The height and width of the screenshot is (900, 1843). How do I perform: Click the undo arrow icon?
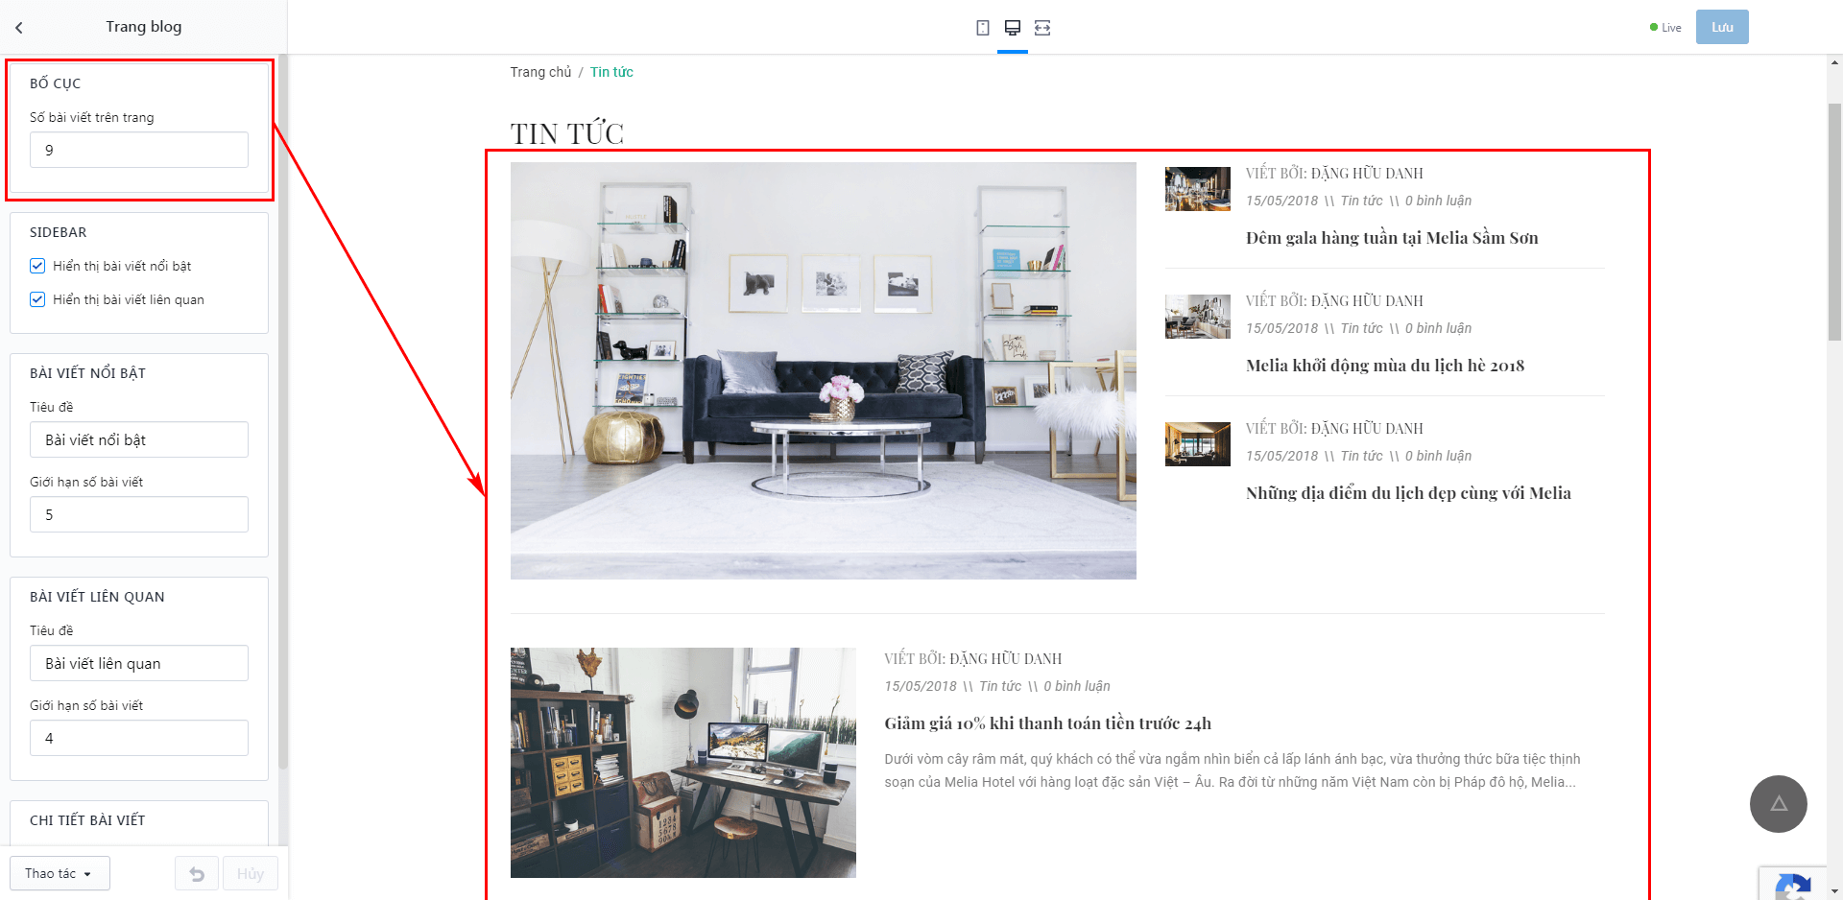click(x=197, y=874)
